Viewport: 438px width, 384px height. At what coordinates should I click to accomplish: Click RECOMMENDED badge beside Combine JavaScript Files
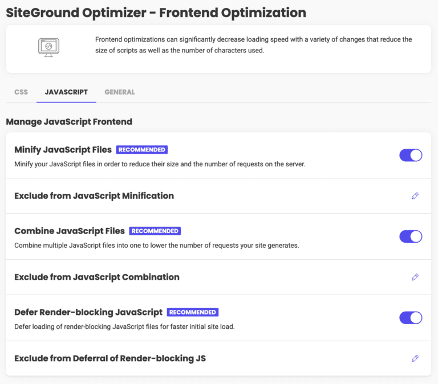click(x=155, y=231)
